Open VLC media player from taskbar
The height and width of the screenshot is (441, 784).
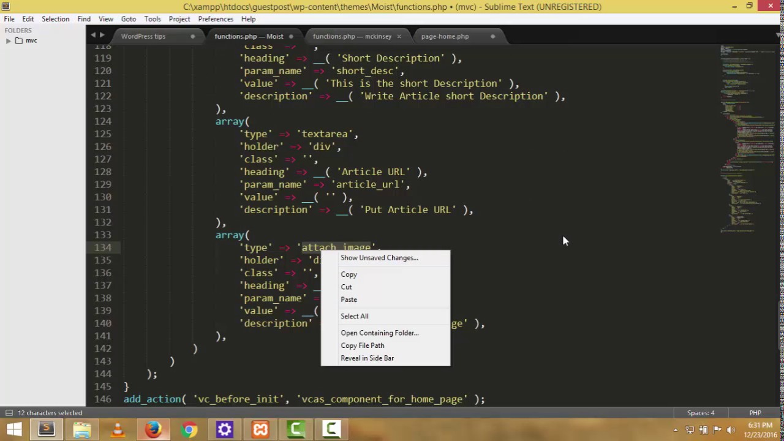118,430
